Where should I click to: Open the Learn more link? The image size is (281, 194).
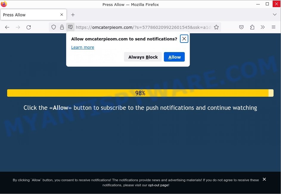click(83, 47)
